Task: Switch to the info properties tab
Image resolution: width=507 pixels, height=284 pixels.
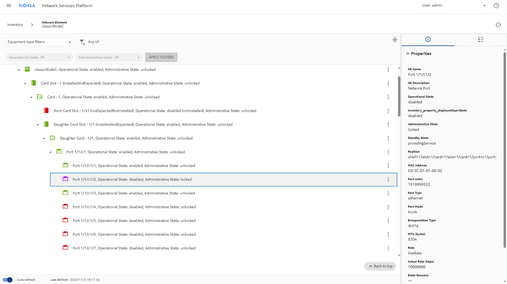Action: tap(428, 40)
